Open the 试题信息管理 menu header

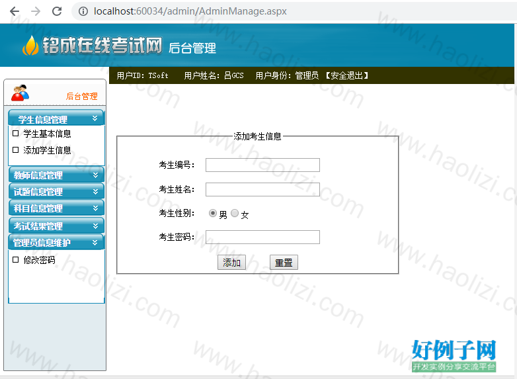point(56,191)
